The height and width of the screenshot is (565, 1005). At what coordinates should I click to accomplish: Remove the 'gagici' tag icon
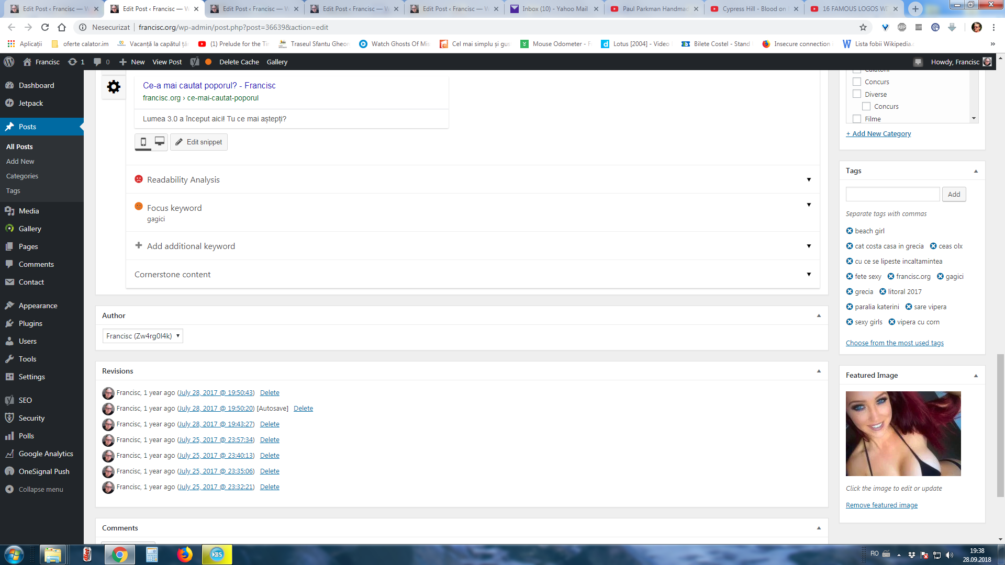tap(940, 277)
